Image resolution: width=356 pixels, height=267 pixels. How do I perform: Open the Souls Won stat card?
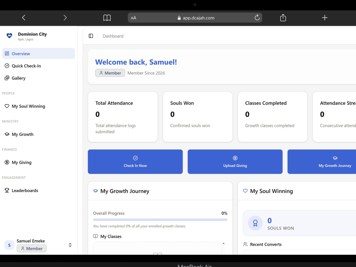(198, 117)
